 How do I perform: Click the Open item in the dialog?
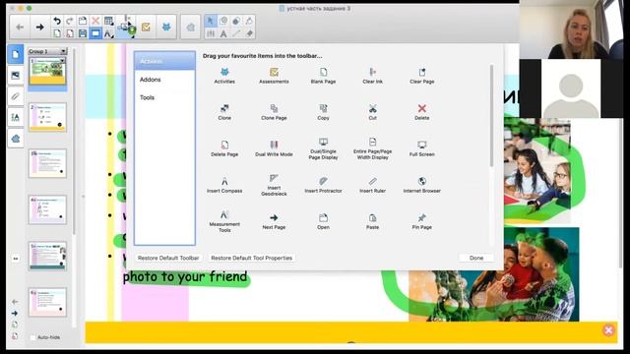point(323,221)
